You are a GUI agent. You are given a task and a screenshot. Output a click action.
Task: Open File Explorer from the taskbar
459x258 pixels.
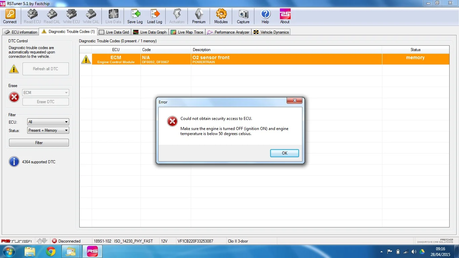30,251
